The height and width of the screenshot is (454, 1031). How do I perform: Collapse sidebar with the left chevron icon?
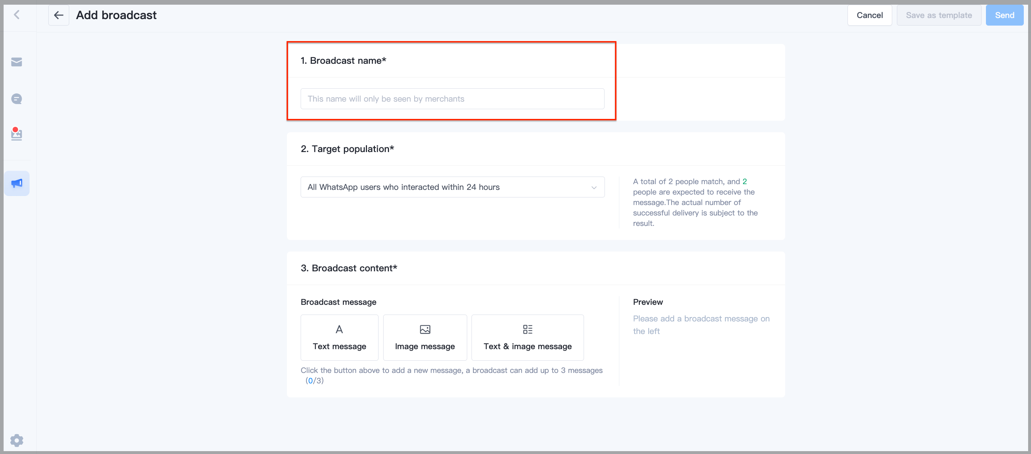point(17,15)
